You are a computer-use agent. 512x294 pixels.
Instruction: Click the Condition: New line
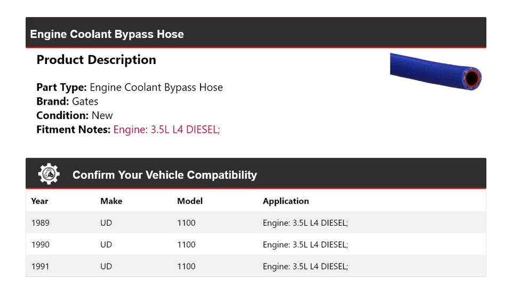coord(75,115)
